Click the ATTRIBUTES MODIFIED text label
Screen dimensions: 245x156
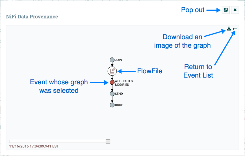tap(124, 83)
